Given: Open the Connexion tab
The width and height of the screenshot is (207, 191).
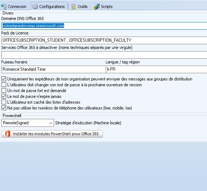Looking at the screenshot, I should coord(14,7).
